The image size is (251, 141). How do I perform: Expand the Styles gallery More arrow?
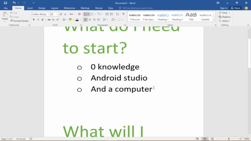click(214, 20)
